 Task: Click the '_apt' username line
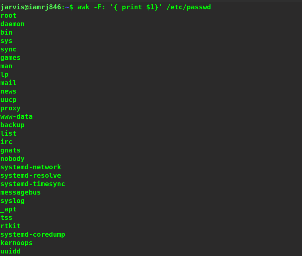8,209
